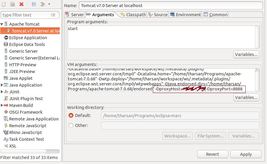Select J2EE Preview entry

pyautogui.click(x=22, y=72)
